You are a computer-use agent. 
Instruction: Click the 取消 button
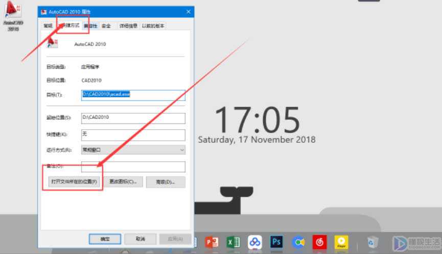click(x=141, y=239)
